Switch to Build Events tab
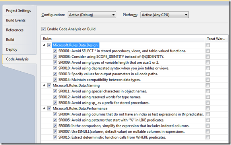231x145 pixels. (16, 20)
